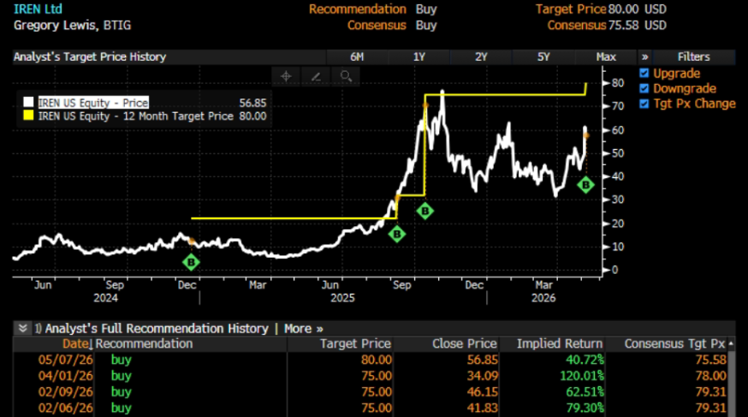
Task: Show the Max time range
Action: point(606,57)
